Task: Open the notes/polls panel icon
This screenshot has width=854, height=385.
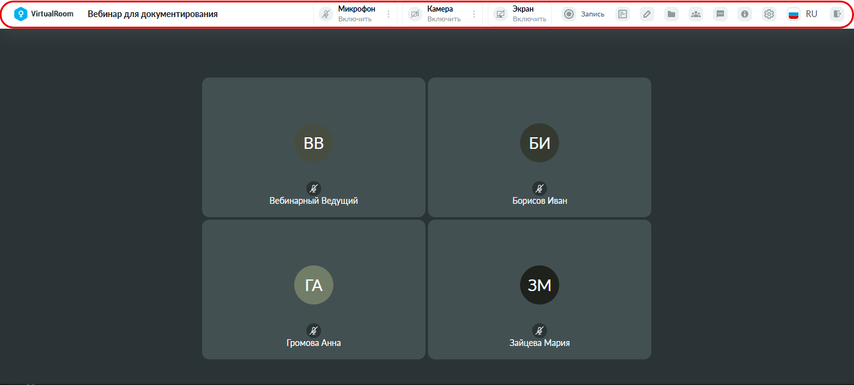Action: 623,14
